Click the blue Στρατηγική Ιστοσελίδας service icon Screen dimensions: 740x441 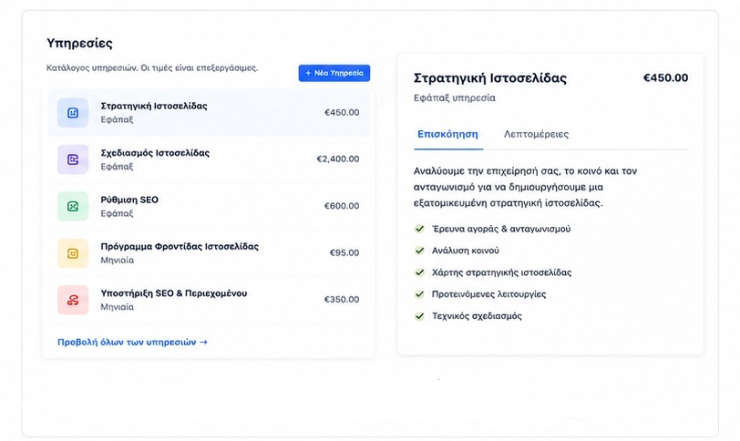[73, 113]
